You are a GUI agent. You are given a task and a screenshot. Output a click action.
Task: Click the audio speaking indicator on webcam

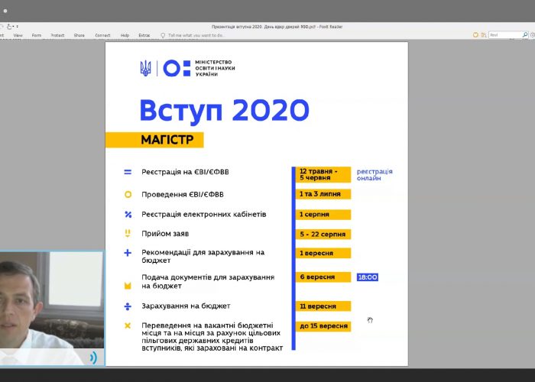coord(93,358)
